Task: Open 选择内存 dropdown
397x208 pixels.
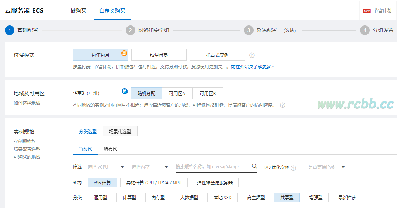Action: tap(150, 167)
